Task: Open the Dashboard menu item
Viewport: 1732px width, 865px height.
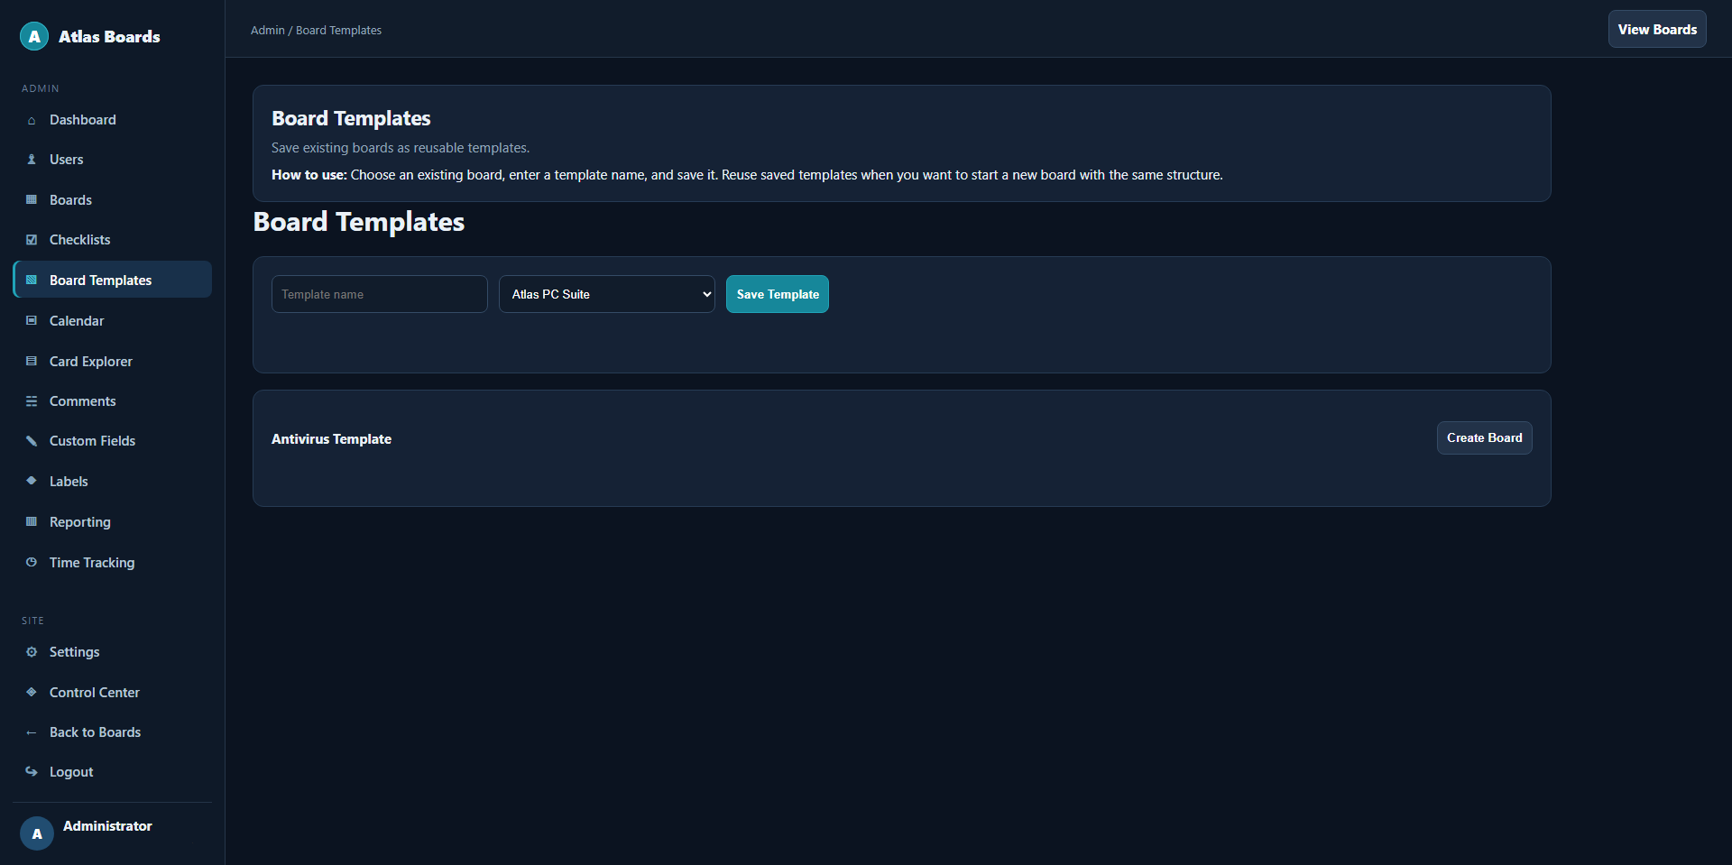Action: point(113,120)
